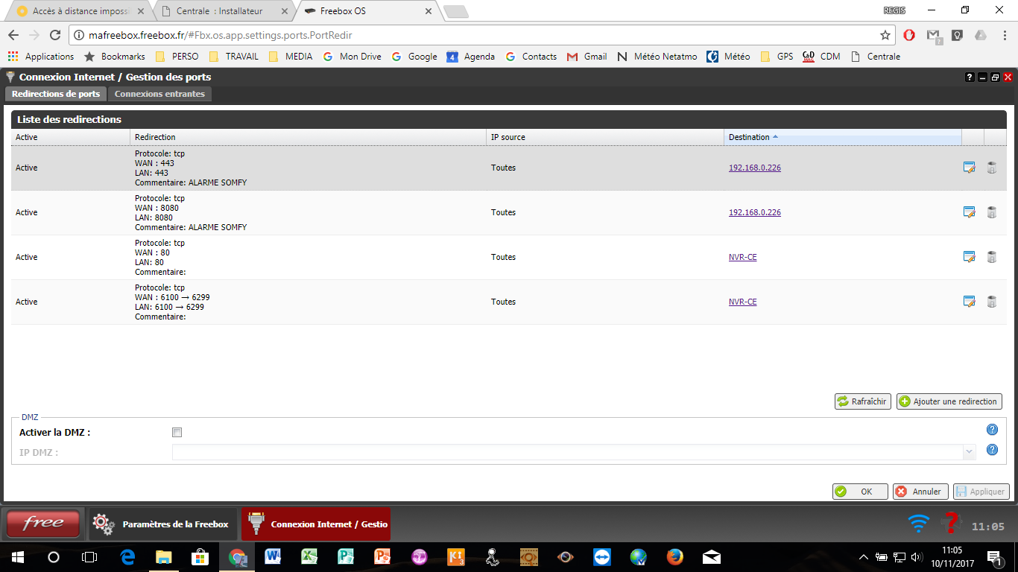This screenshot has width=1018, height=572.
Task: Open help for Activer la DMZ
Action: click(x=992, y=430)
